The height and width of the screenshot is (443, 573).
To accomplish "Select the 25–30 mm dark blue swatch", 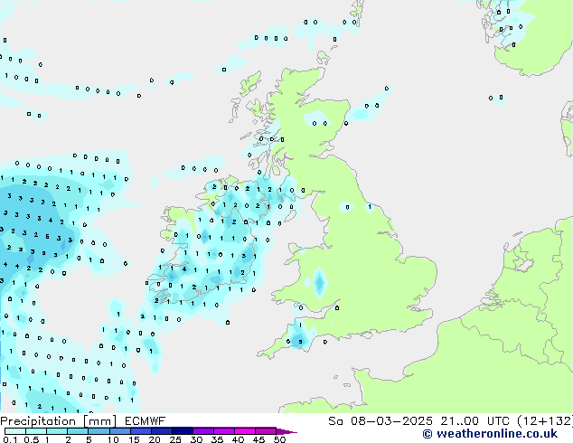I will tap(182, 431).
